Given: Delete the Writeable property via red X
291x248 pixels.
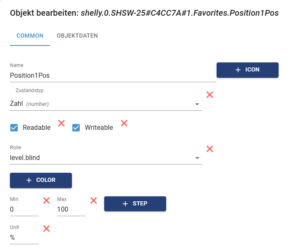Looking at the screenshot, I should pyautogui.click(x=124, y=123).
